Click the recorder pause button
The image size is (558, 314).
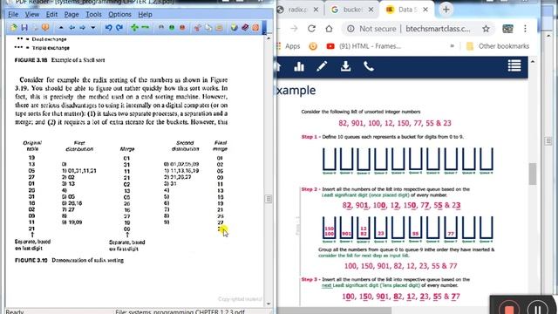[x=538, y=308]
